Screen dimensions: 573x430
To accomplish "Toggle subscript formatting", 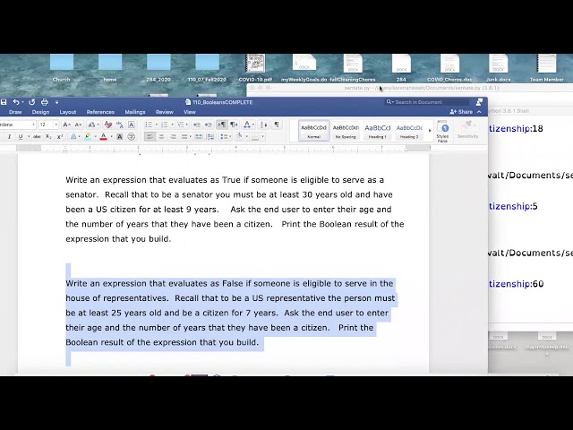I will (48, 137).
